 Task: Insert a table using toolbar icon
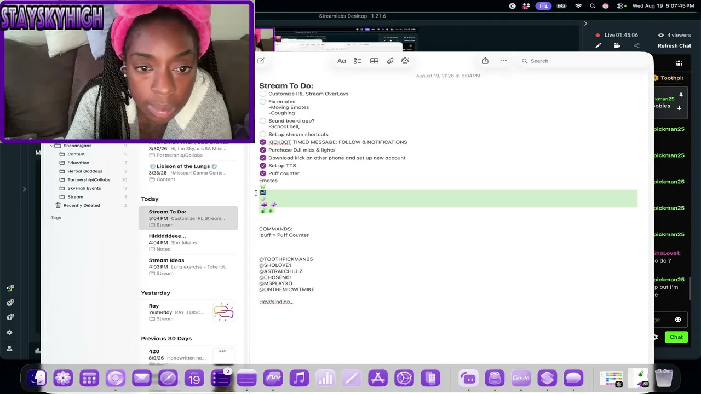[x=374, y=61]
